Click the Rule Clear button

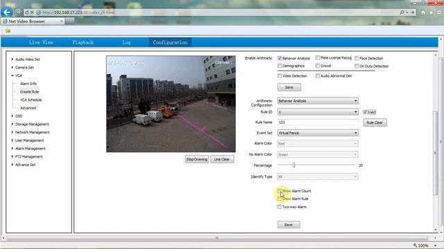375,122
